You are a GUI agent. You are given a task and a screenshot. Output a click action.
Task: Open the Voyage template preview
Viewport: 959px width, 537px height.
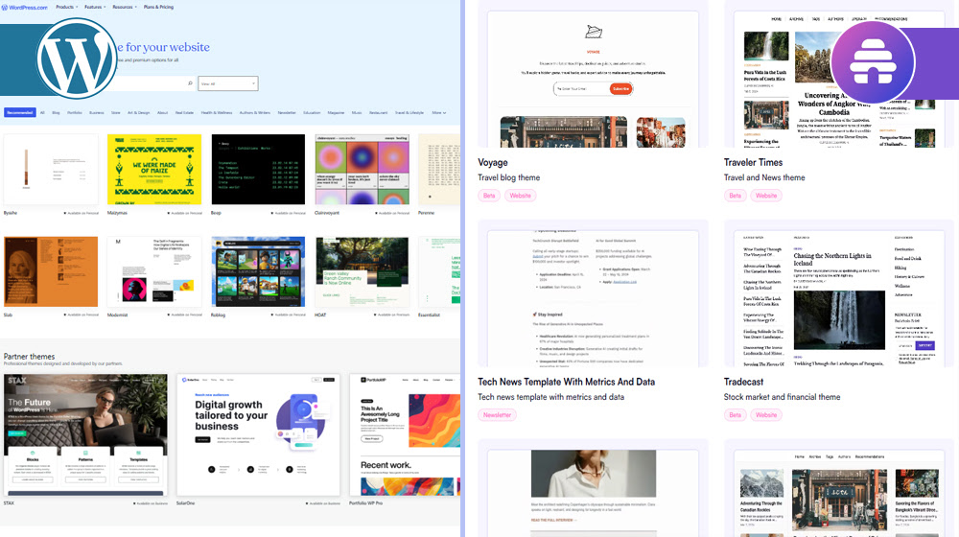click(x=593, y=80)
